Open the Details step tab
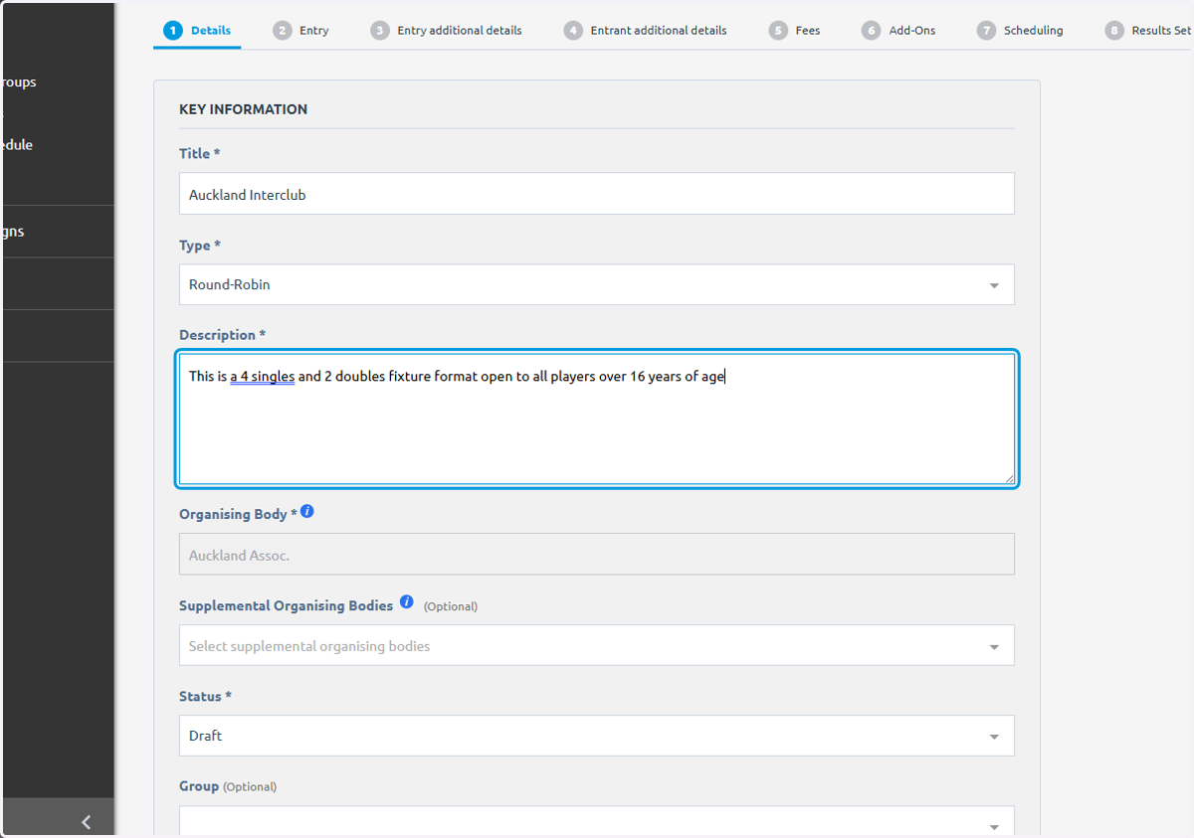The image size is (1194, 838). point(198,31)
